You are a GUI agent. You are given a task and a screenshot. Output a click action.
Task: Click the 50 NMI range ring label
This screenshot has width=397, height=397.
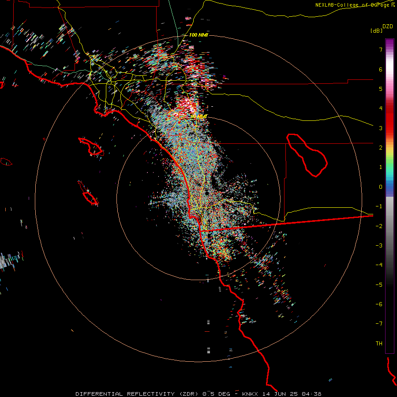tap(199, 116)
